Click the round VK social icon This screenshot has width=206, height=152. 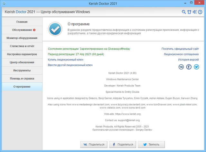(181, 67)
